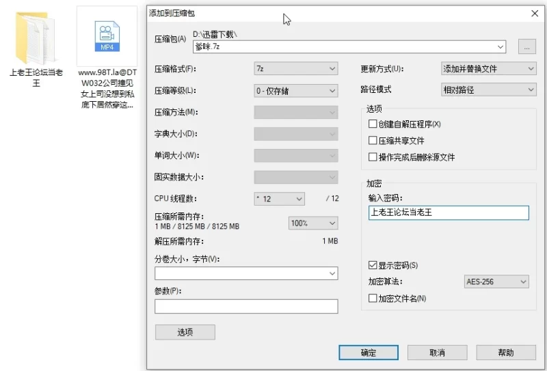The image size is (547, 371).
Task: Enable 创建自解压程序 checkbox
Action: click(373, 124)
